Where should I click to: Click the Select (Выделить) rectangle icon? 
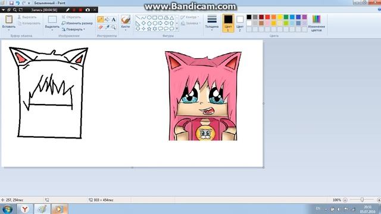52,20
